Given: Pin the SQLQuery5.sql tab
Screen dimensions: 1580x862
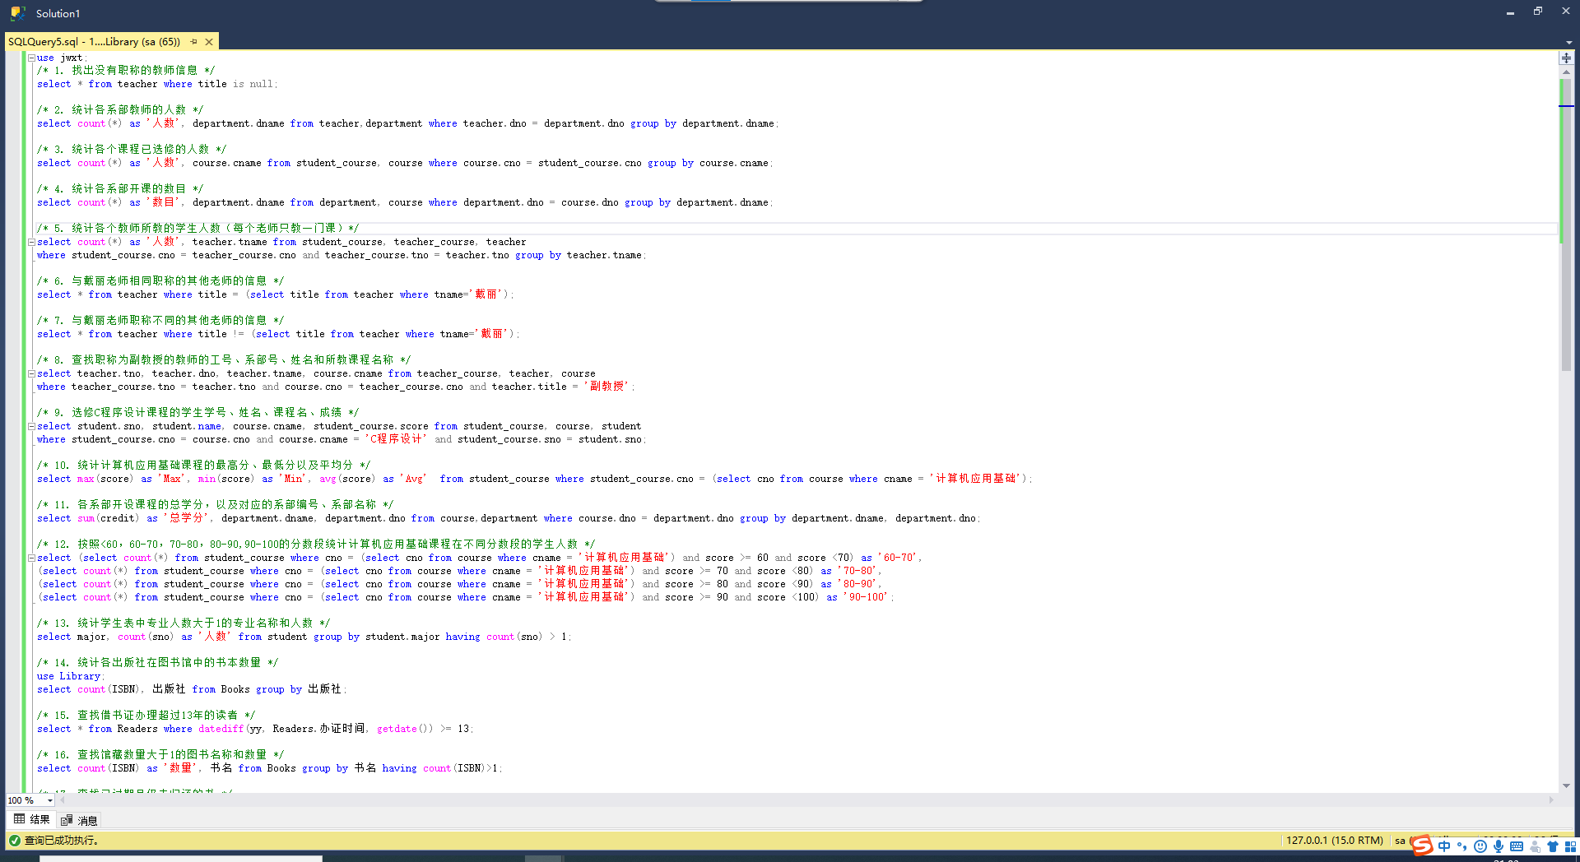Looking at the screenshot, I should [194, 41].
